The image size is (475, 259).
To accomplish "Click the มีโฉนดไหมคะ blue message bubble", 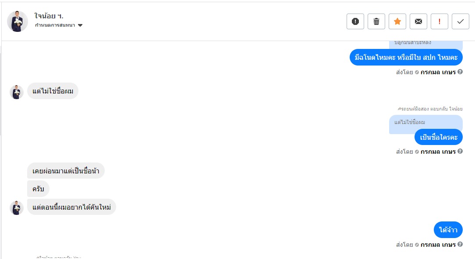I will [x=406, y=57].
